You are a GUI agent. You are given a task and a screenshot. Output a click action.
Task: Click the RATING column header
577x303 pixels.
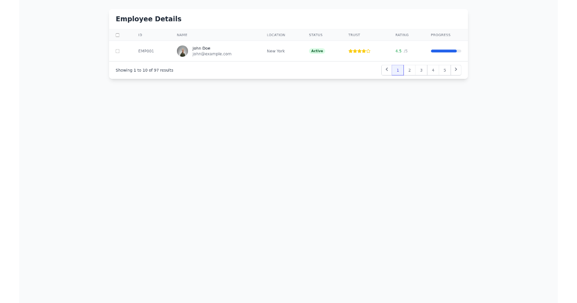(402, 35)
